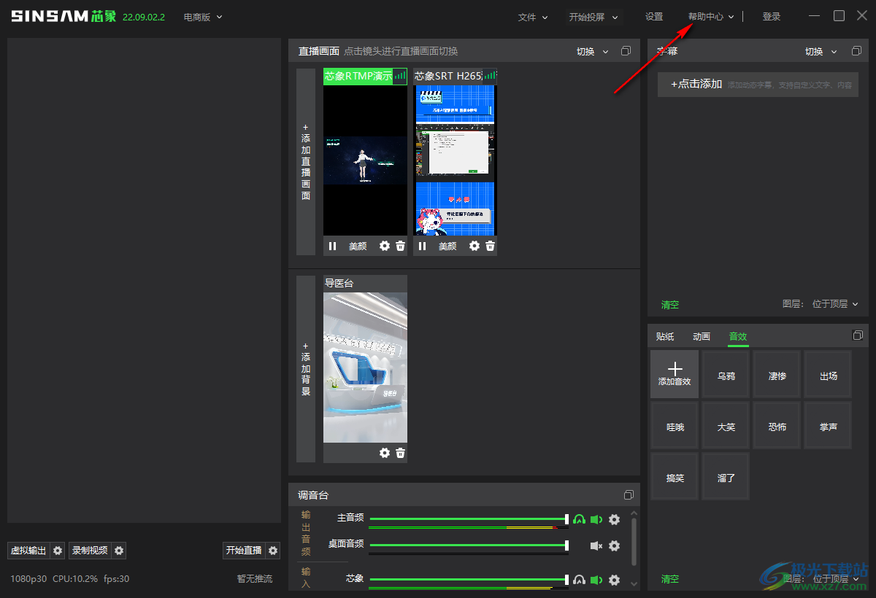The height and width of the screenshot is (598, 876).
Task: Pop out the 字幕 panel
Action: [x=856, y=51]
